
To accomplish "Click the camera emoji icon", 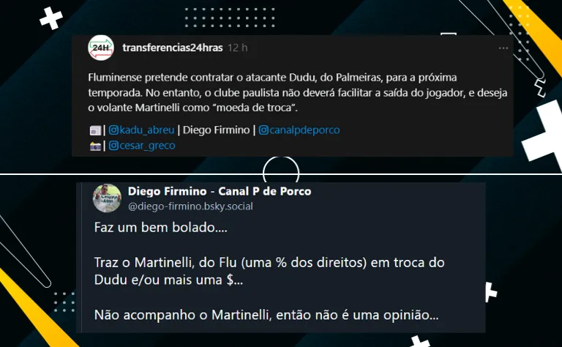I will tap(95, 146).
